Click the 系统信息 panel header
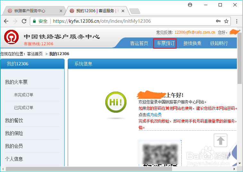The image size is (243, 172). tap(152, 64)
